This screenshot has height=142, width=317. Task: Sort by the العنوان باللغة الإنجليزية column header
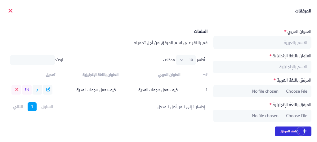coord(100,75)
